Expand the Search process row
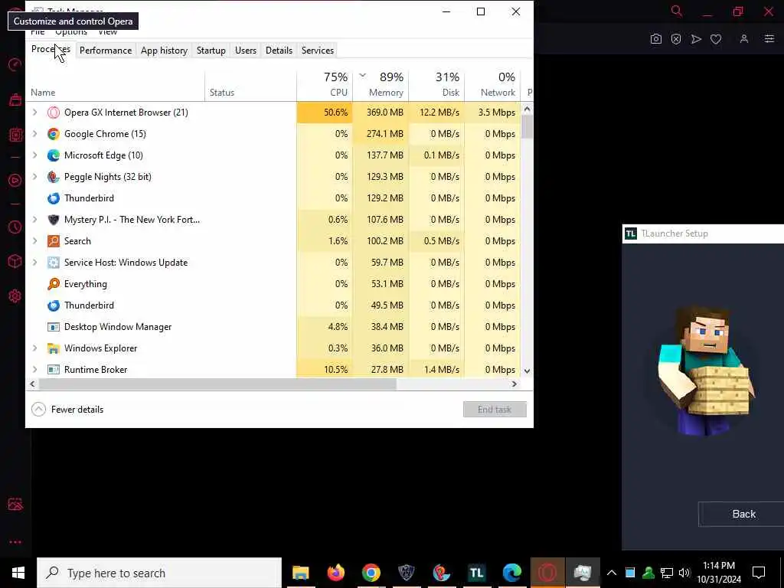This screenshot has height=588, width=784. (34, 240)
